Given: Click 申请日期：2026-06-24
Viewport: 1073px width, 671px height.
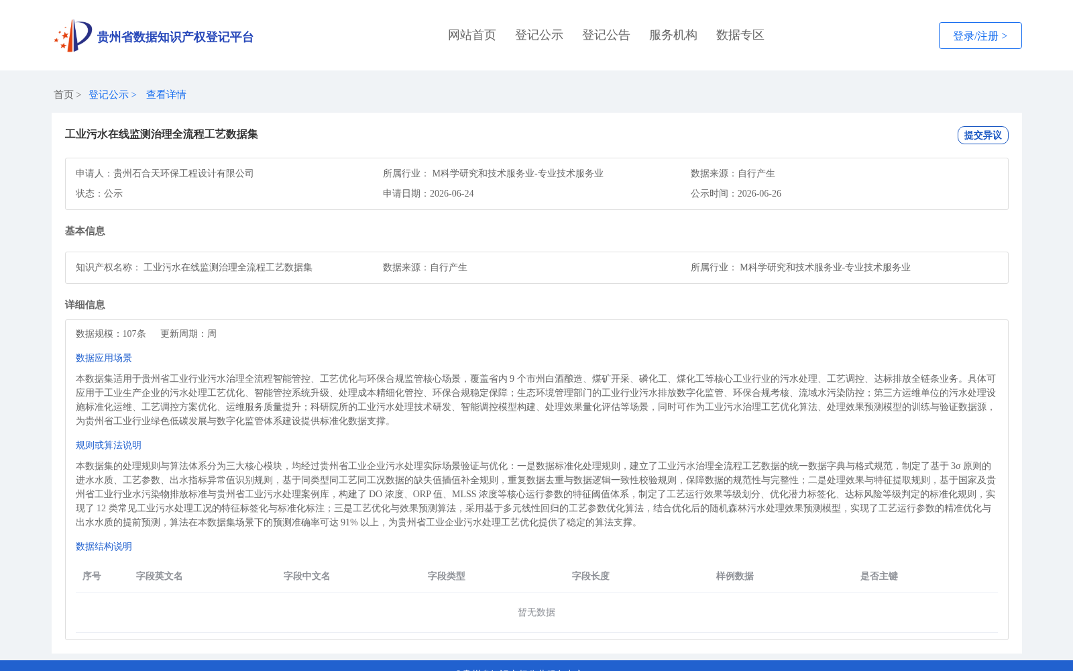Looking at the screenshot, I should click(x=429, y=193).
